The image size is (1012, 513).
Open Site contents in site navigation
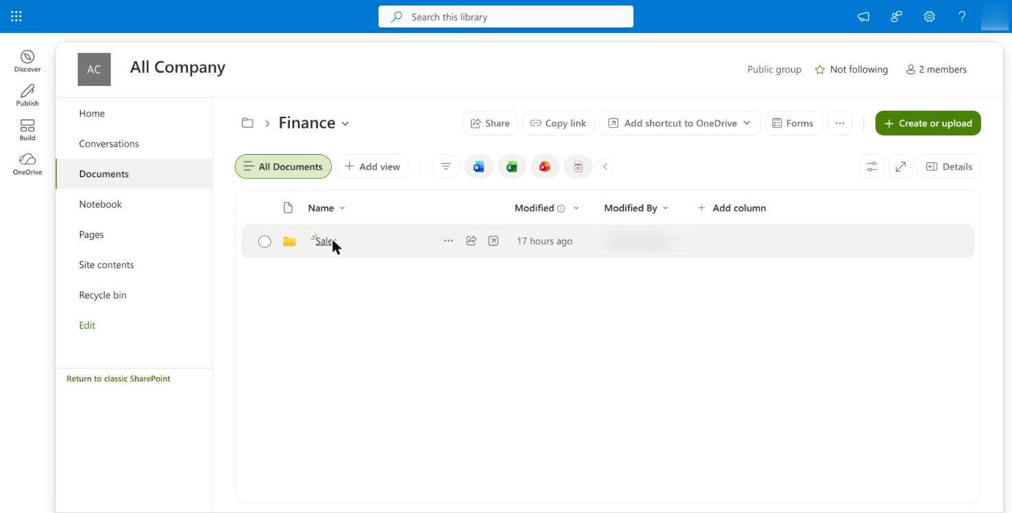(106, 265)
